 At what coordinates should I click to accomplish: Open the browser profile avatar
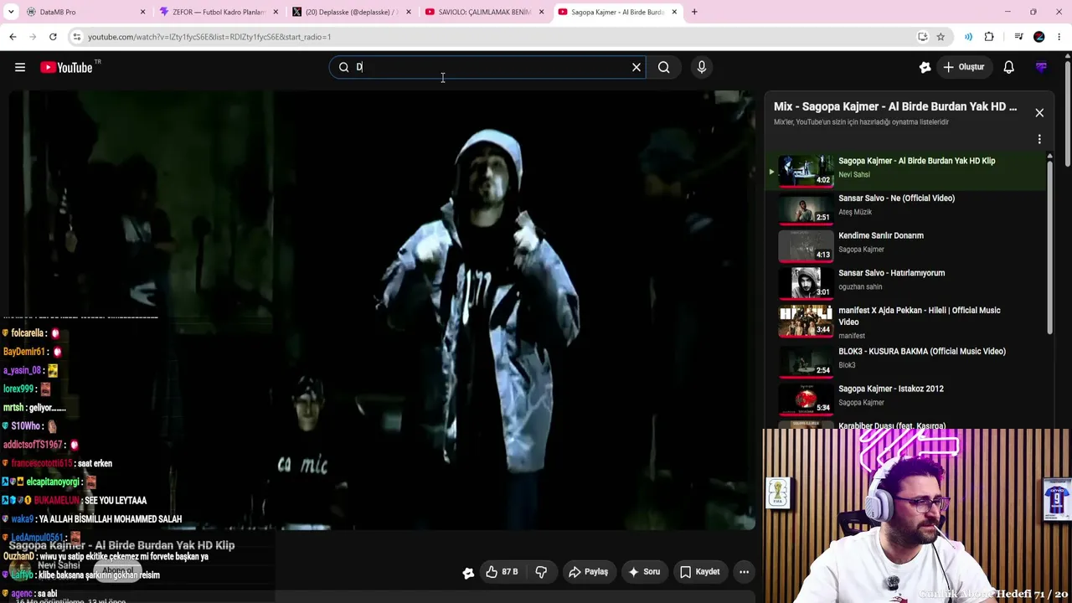1039,37
